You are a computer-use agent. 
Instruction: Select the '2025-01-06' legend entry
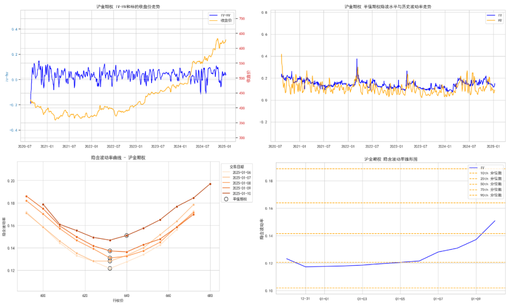[237, 172]
